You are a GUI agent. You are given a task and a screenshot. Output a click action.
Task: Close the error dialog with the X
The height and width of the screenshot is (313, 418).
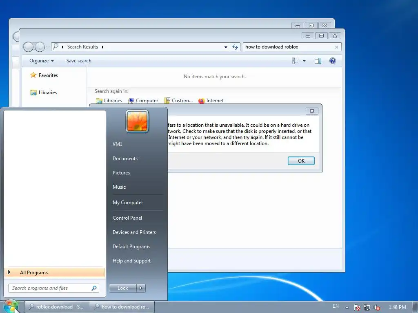312,111
